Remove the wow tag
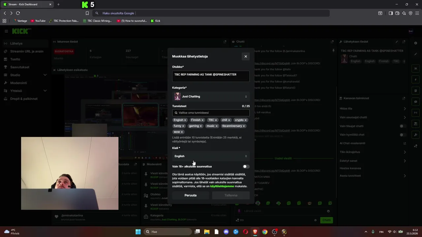This screenshot has height=237, width=422. point(182,132)
